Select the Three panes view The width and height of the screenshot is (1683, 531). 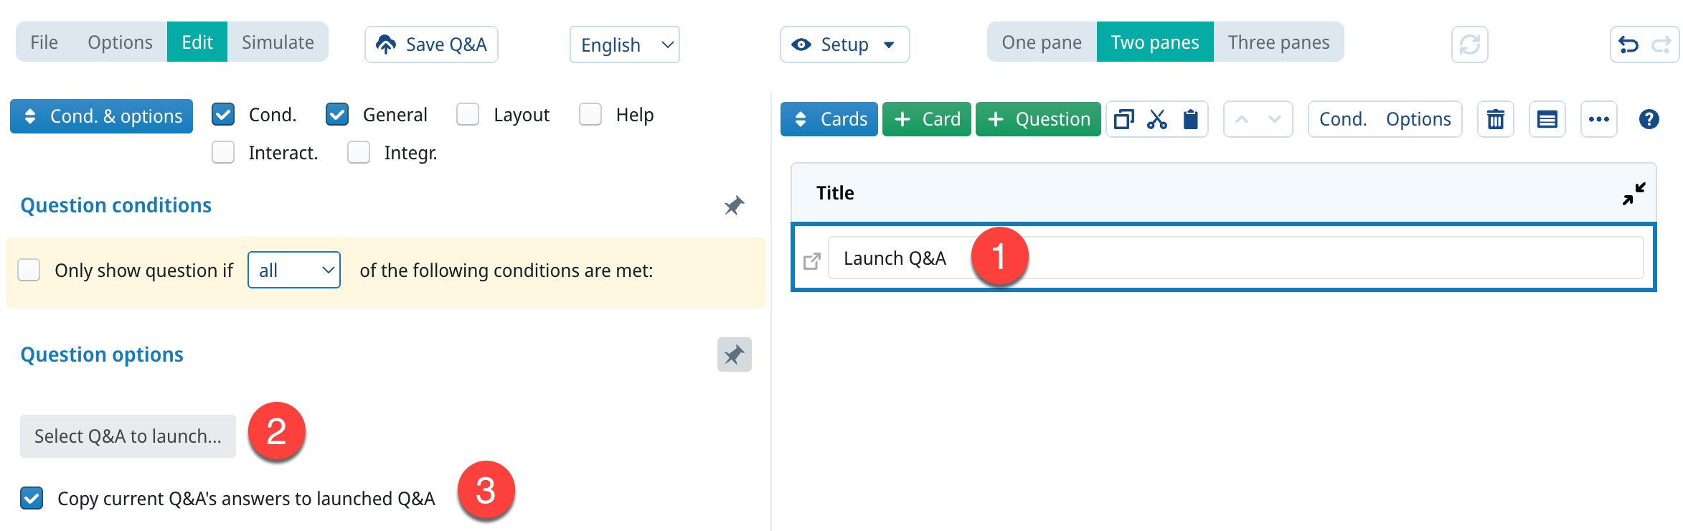pyautogui.click(x=1278, y=42)
